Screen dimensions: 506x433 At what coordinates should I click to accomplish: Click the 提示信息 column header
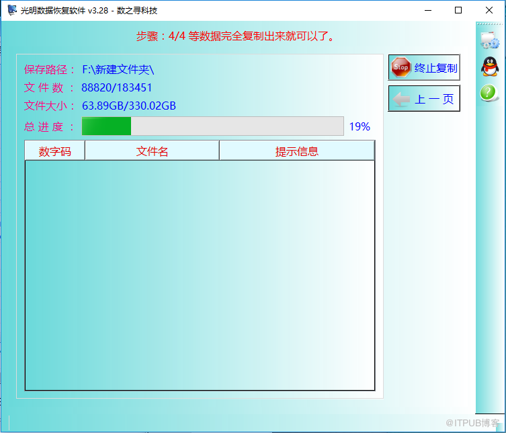click(297, 151)
